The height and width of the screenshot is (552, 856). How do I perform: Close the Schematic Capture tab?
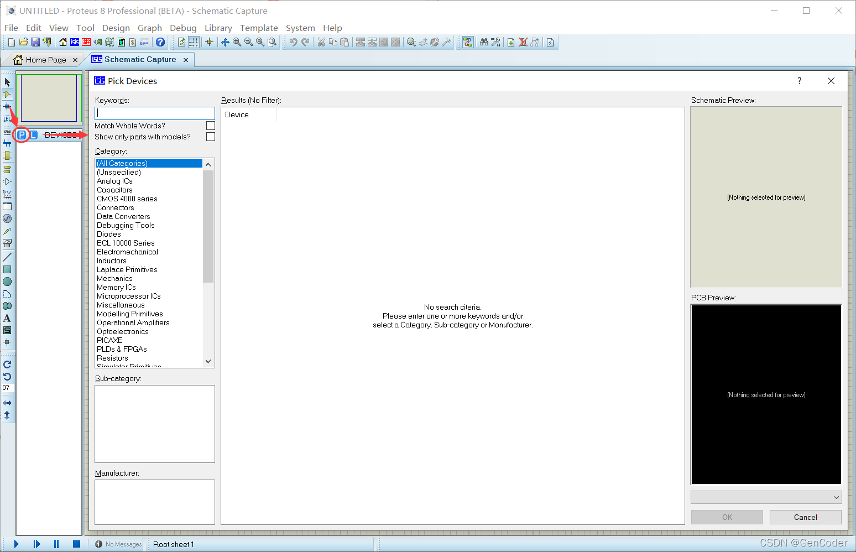click(x=186, y=60)
